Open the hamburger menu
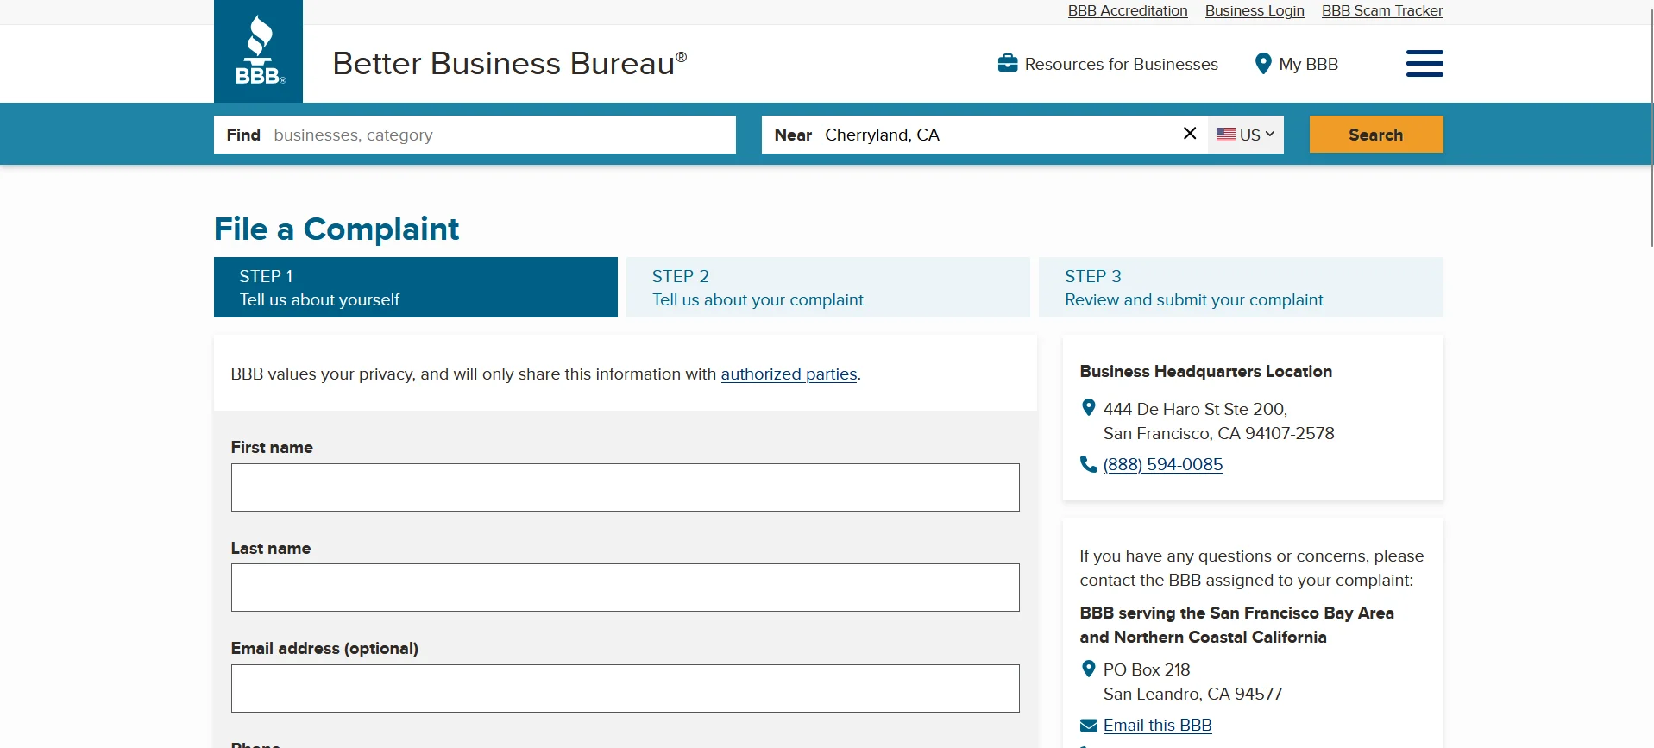Viewport: 1654px width, 748px height. (x=1424, y=63)
